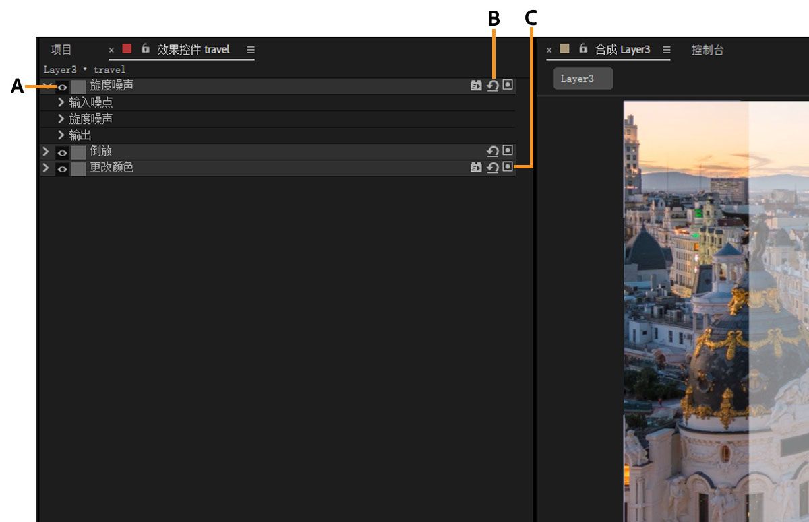The width and height of the screenshot is (809, 522).
Task: Reset the 更改颜色 effect
Action: point(493,168)
